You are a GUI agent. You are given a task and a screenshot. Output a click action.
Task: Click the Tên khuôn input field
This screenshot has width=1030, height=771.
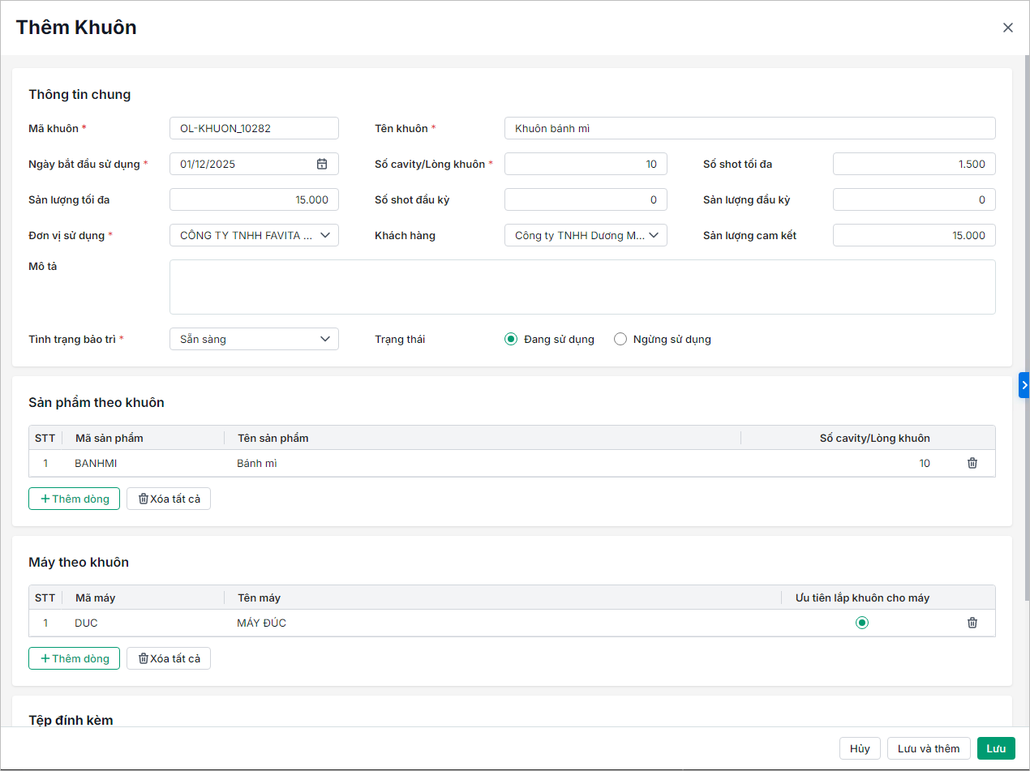[x=749, y=128]
